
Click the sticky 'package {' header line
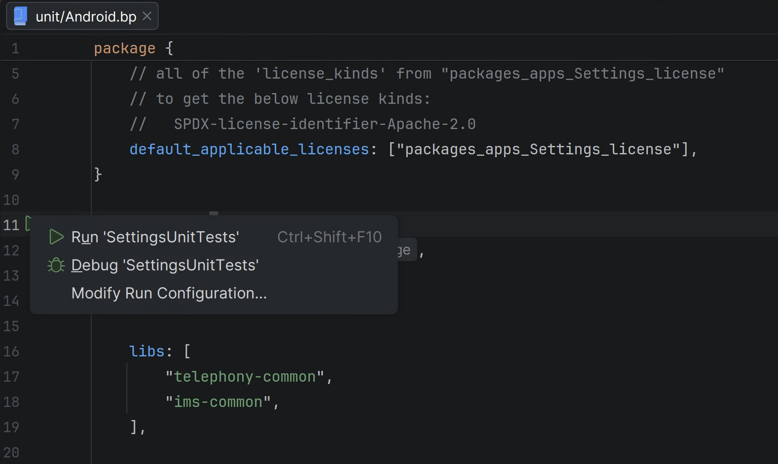(x=133, y=48)
